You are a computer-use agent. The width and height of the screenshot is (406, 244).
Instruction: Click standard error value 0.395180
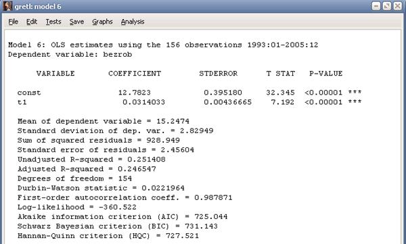pos(223,93)
